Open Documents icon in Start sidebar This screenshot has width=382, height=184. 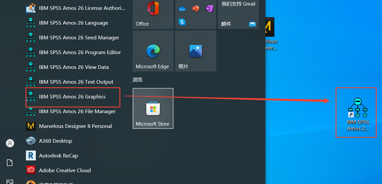10,163
